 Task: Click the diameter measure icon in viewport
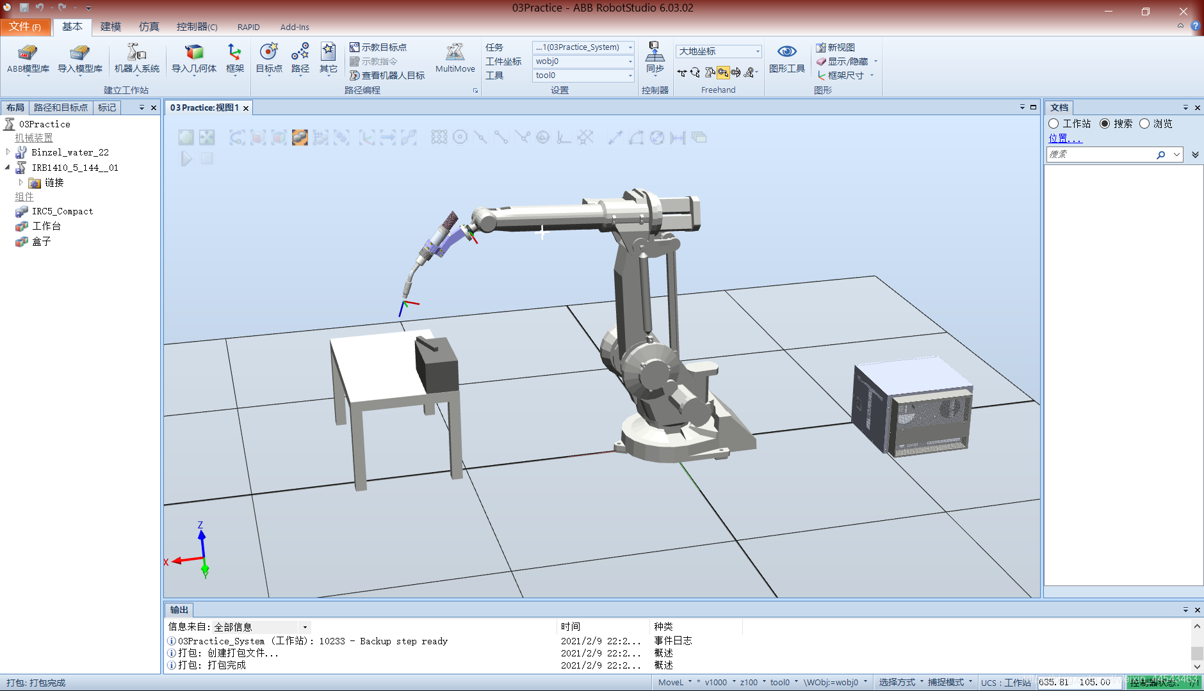click(x=657, y=137)
